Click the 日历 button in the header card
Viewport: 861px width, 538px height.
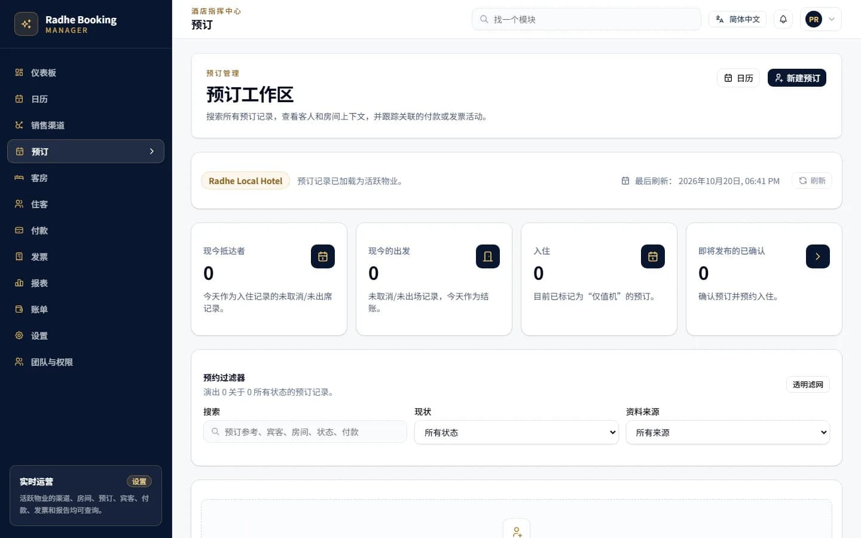coord(738,78)
